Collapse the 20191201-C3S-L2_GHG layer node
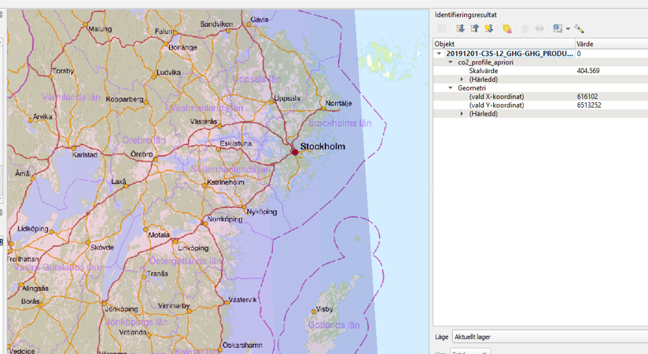648x354 pixels. coord(440,53)
